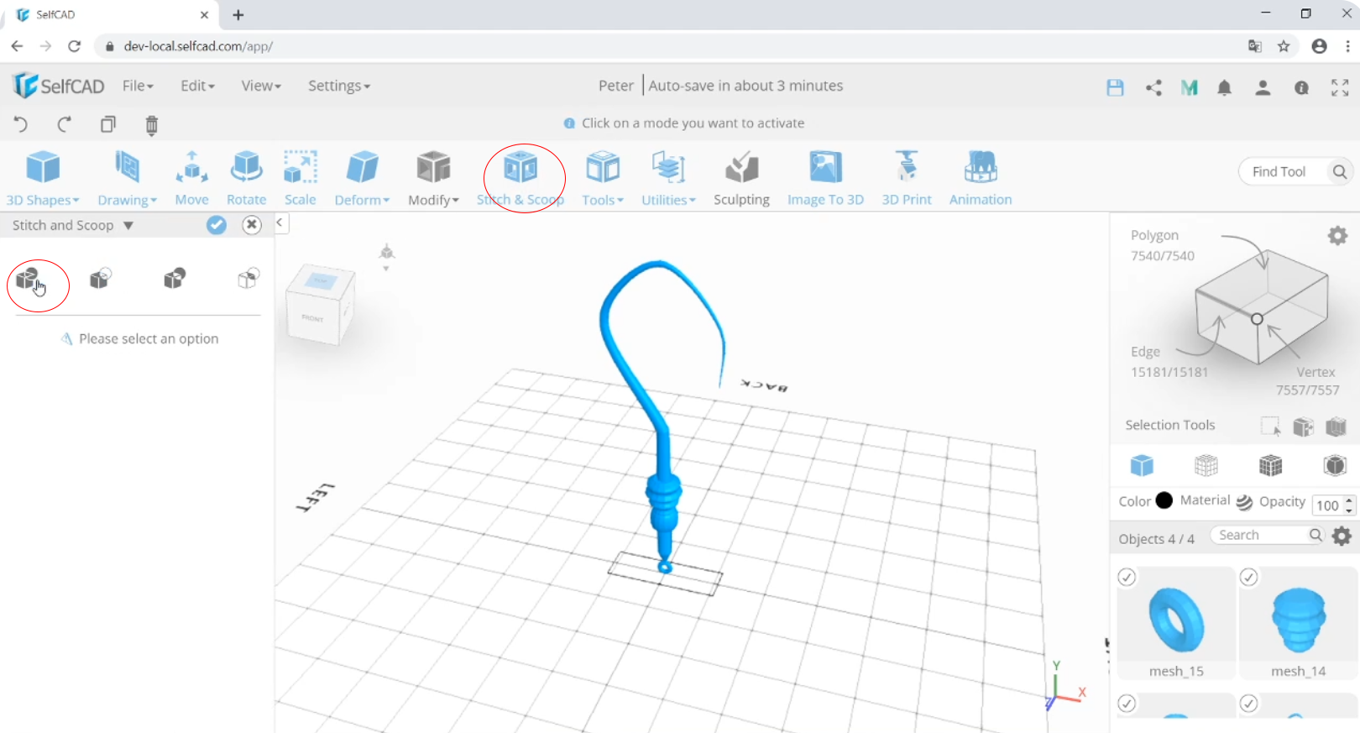Redo the last action
1360x733 pixels.
64,125
